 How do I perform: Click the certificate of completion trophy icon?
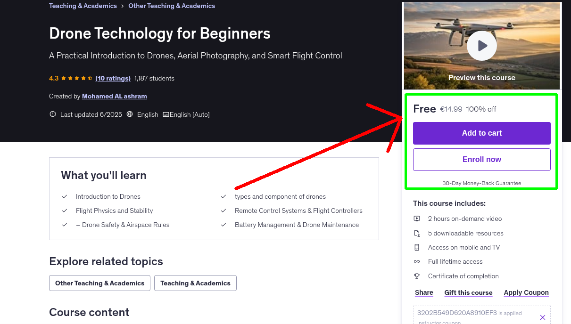[417, 276]
